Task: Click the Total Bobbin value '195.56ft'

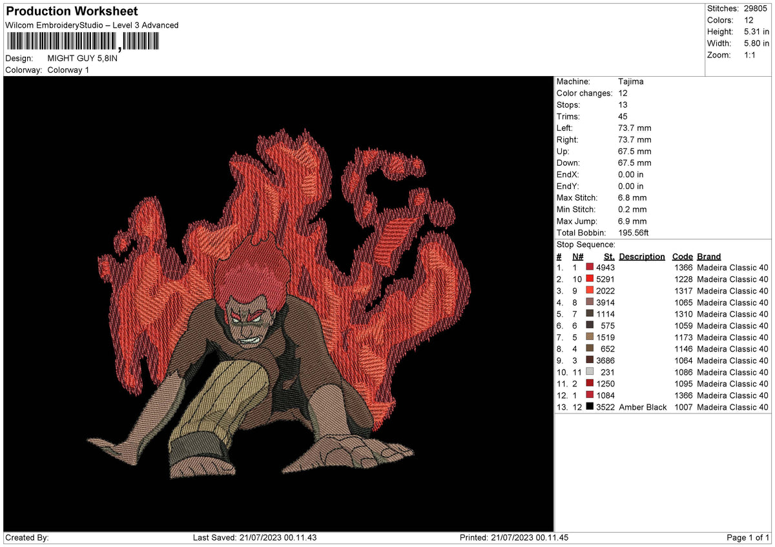Action: tap(635, 233)
